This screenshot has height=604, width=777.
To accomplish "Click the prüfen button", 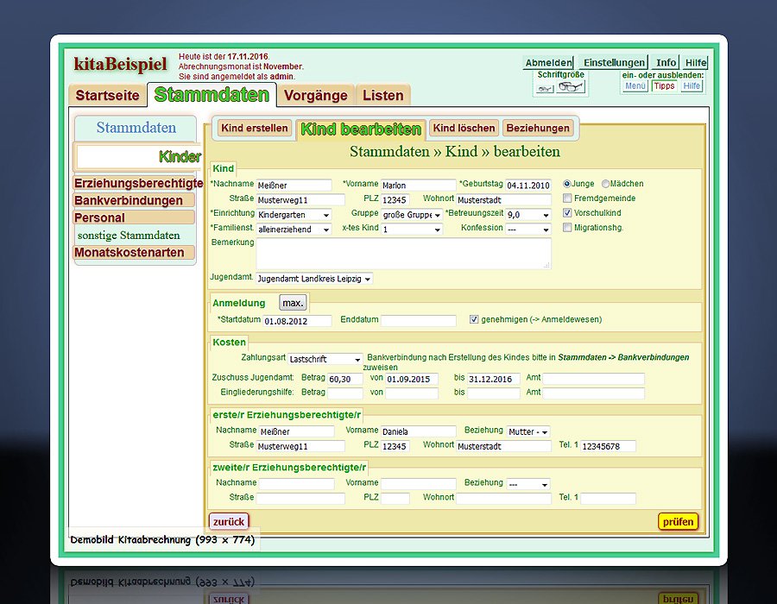I will point(678,521).
